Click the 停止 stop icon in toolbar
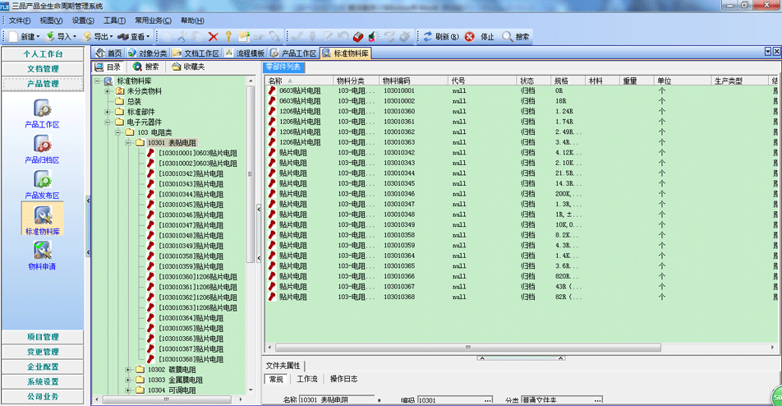 [x=470, y=36]
